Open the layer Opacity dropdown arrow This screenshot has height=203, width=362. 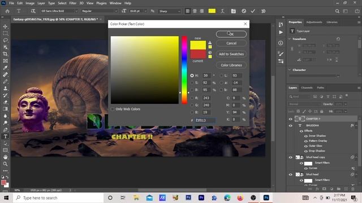346,104
